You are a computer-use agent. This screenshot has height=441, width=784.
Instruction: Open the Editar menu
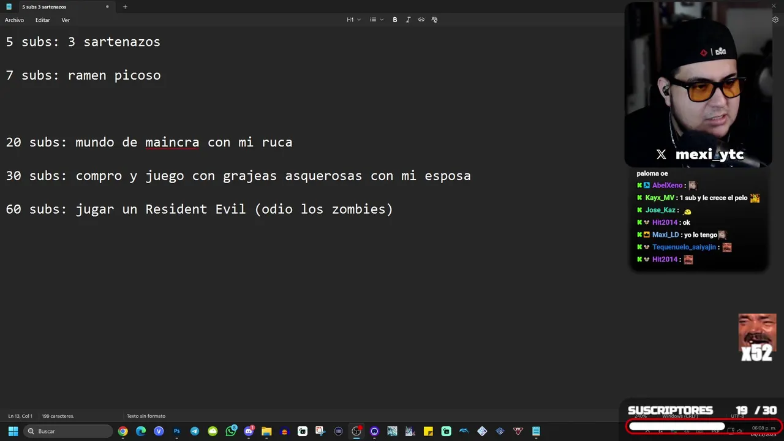[42, 20]
